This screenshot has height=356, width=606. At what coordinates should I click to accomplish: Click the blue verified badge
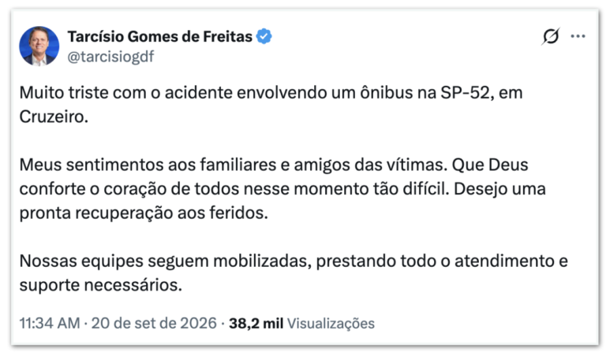[x=264, y=36]
